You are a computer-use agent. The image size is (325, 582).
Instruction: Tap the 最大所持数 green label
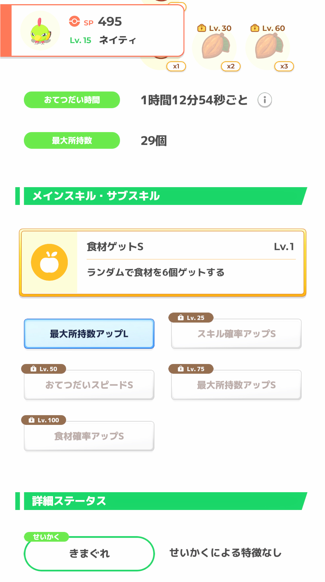coord(72,140)
